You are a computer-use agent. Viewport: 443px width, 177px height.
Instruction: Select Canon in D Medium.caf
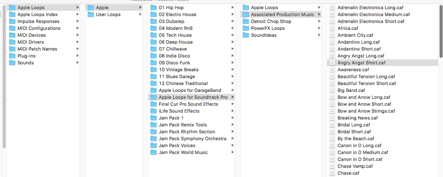point(383,152)
